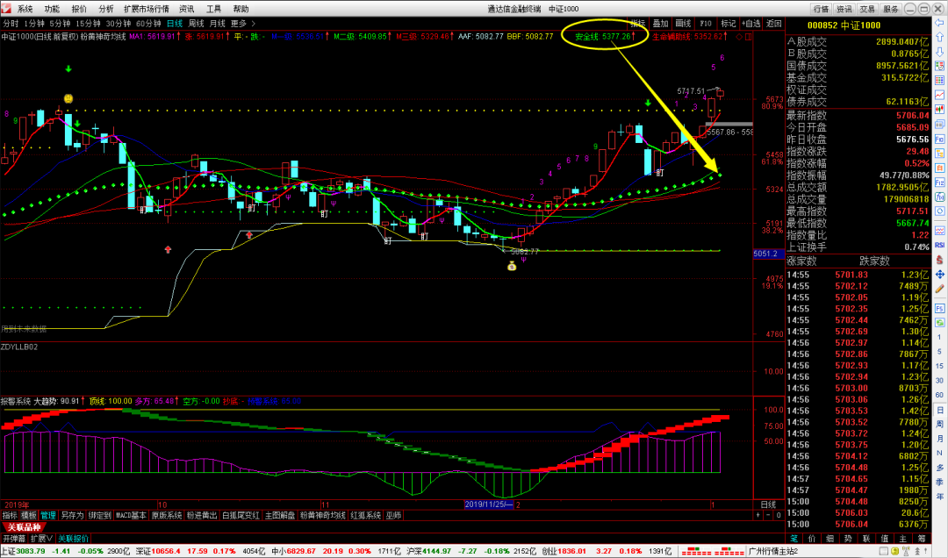This screenshot has width=948, height=558.
Task: Switch to the 5分钟 period
Action: tap(60, 24)
